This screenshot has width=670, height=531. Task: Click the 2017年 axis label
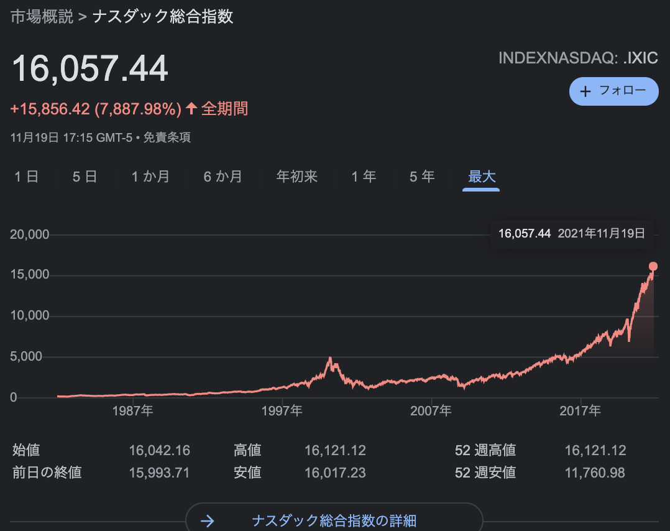[x=580, y=411]
